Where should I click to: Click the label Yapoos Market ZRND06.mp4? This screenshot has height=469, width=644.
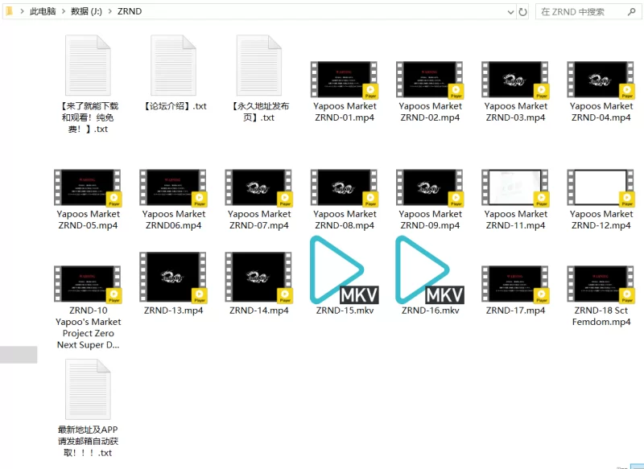(173, 220)
